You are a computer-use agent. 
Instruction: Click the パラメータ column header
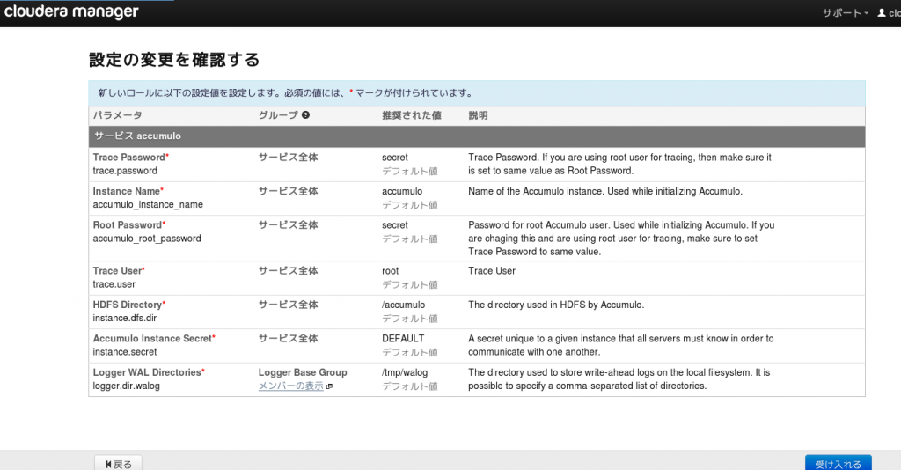click(118, 115)
